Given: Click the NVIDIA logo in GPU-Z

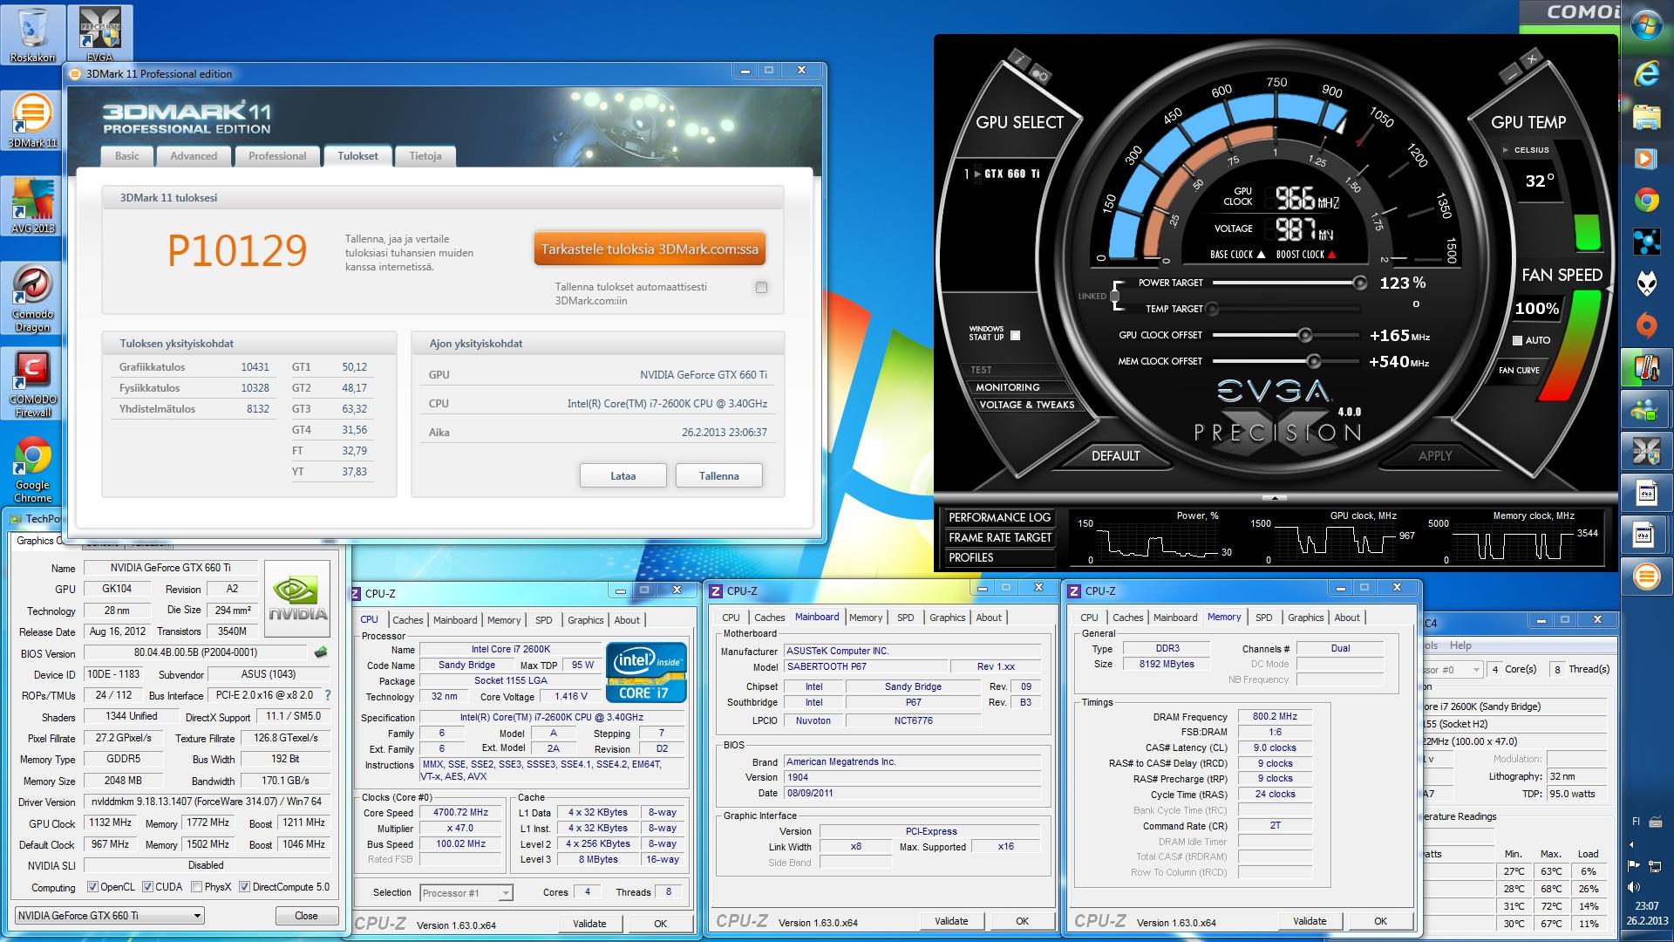Looking at the screenshot, I should click(x=297, y=598).
